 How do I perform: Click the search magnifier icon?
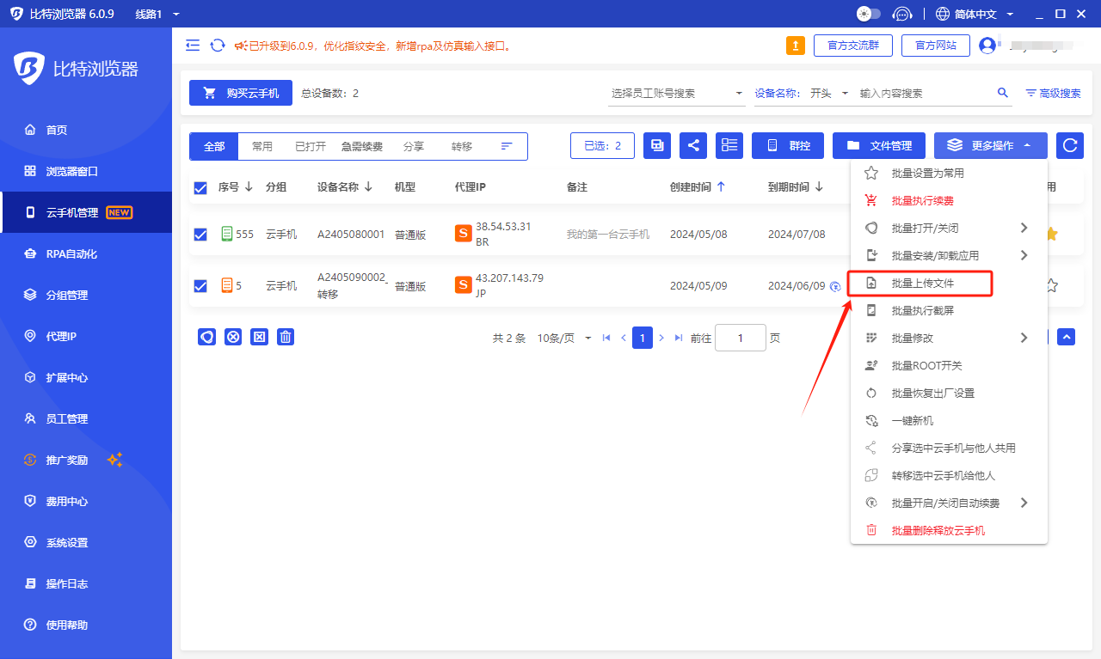(x=1002, y=93)
